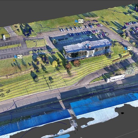Click the reddish-brown tree by building front

coord(77,63)
